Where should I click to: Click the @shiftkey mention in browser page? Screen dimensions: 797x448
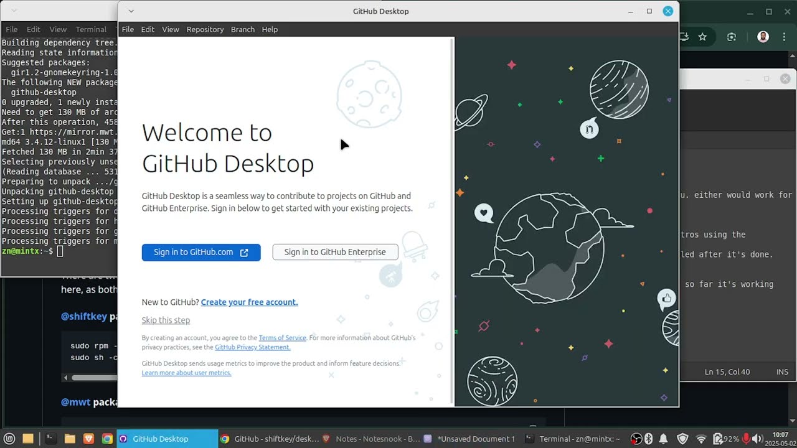84,317
